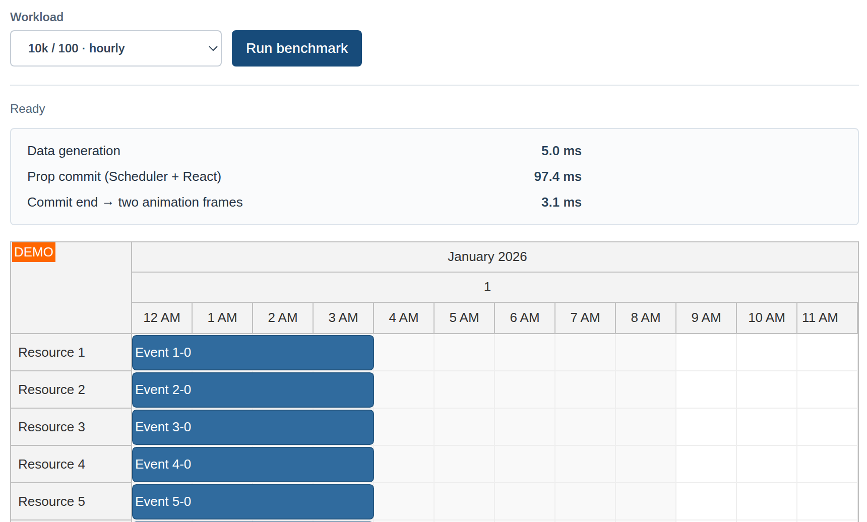The image size is (867, 522).
Task: Click the 11 AM time header
Action: click(x=827, y=318)
